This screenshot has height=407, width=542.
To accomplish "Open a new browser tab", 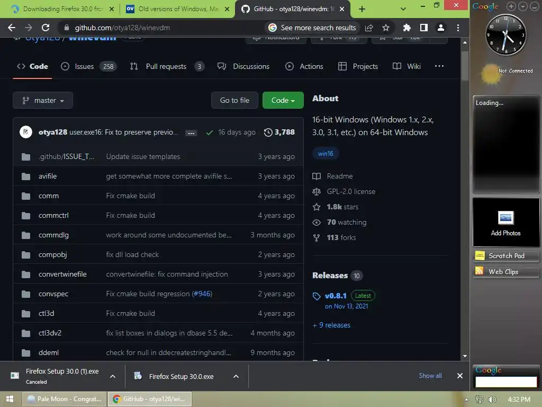I will pyautogui.click(x=362, y=9).
